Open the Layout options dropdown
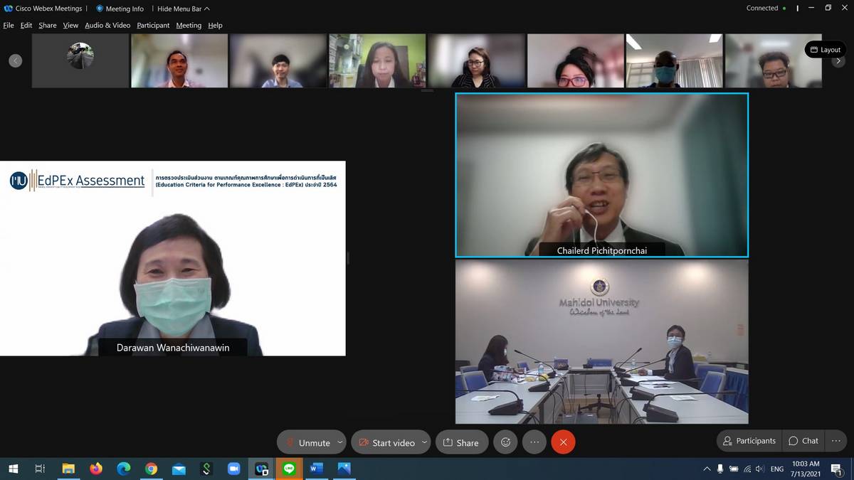The height and width of the screenshot is (480, 854). 825,50
